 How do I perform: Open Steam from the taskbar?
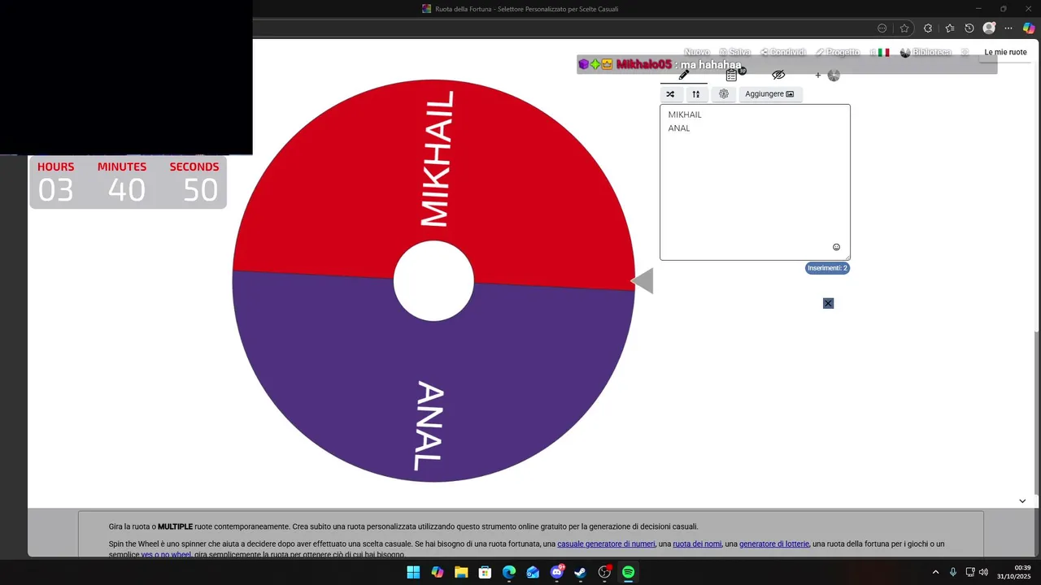point(581,572)
